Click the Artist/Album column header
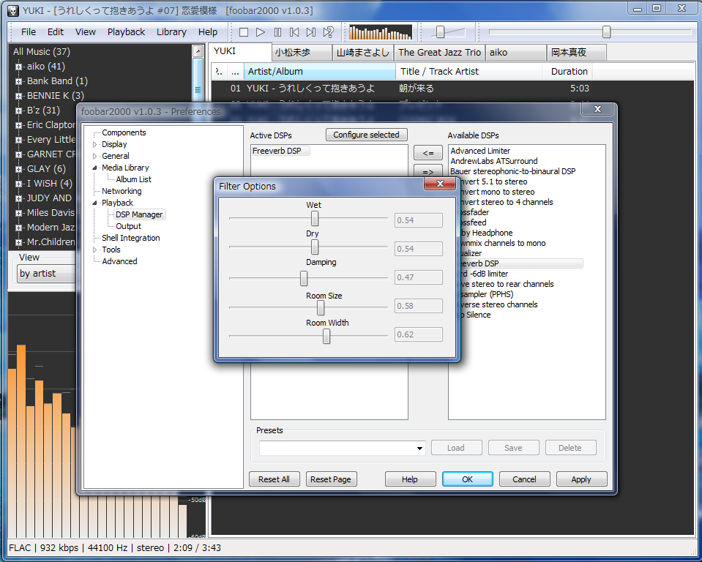 (320, 72)
